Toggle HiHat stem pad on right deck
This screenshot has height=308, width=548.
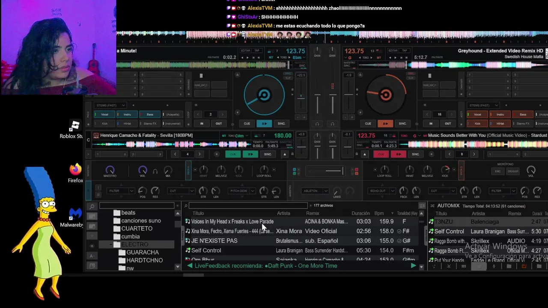[500, 124]
